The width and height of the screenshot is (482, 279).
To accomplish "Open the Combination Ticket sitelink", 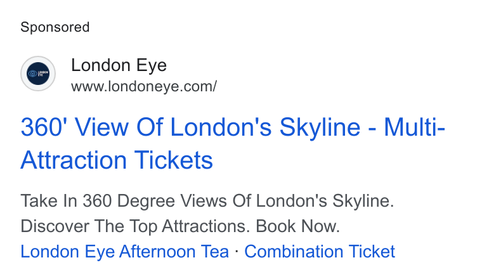I will [320, 251].
